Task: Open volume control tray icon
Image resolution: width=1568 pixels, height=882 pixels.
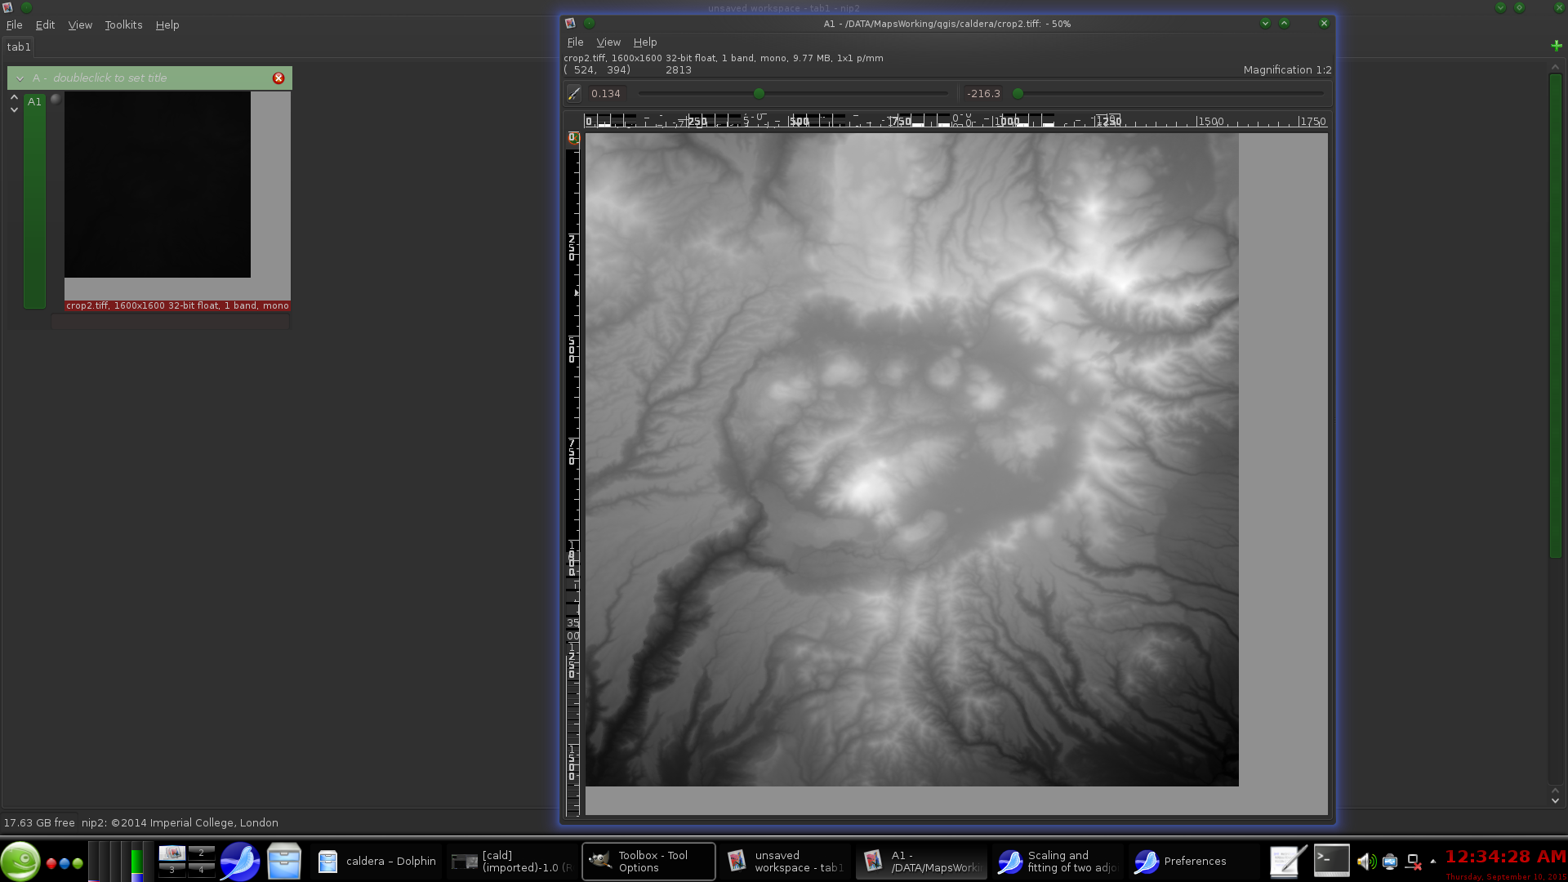Action: pos(1365,862)
